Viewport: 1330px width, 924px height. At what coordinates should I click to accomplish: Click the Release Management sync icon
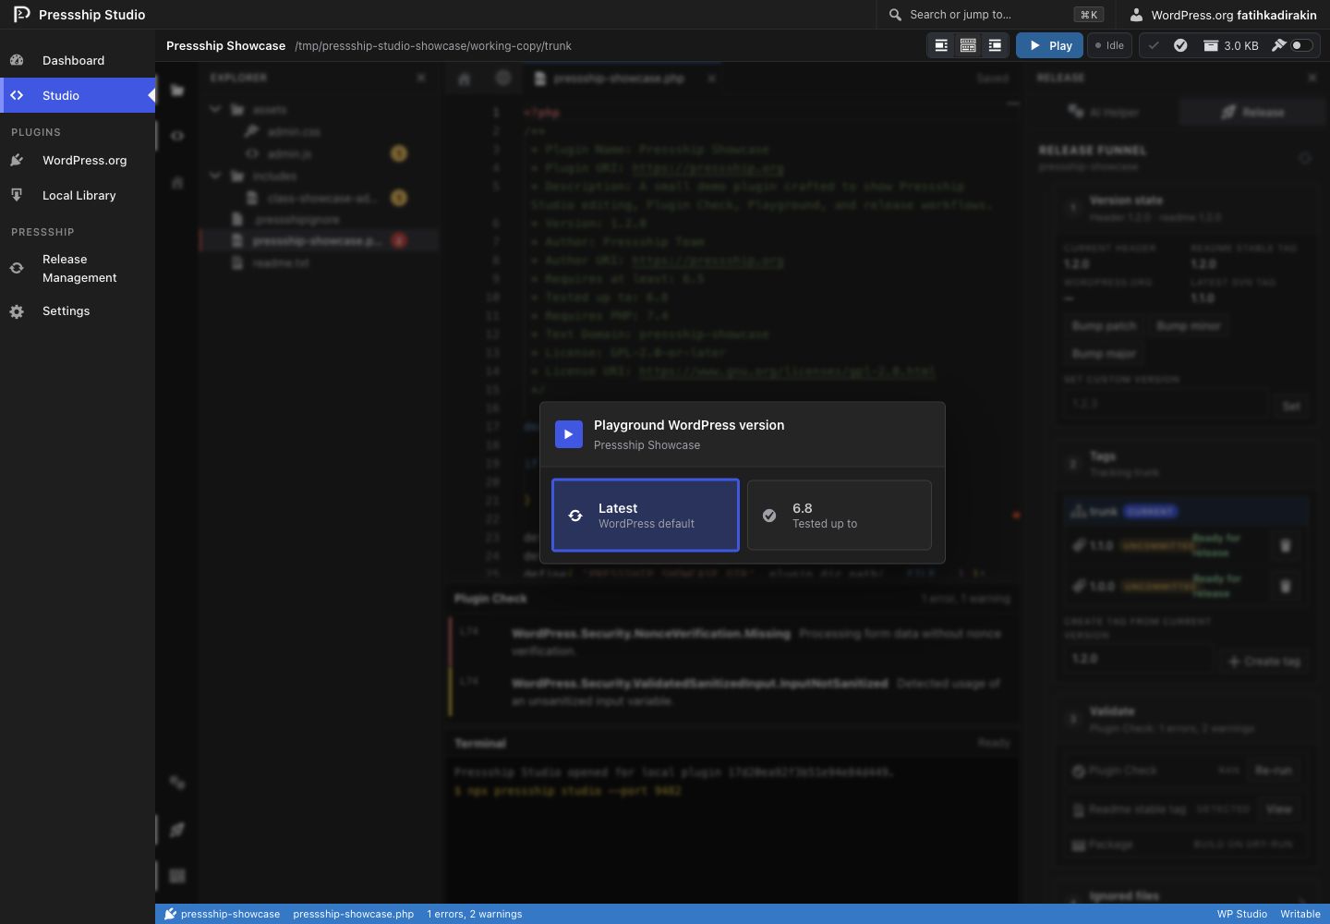[x=17, y=268]
